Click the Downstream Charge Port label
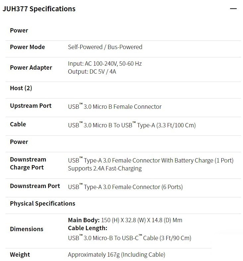 tap(28, 163)
